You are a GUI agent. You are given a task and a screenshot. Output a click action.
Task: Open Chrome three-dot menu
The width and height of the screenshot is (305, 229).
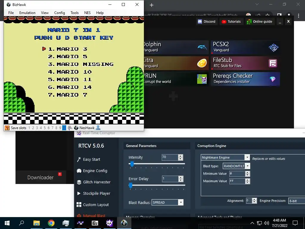[298, 16]
